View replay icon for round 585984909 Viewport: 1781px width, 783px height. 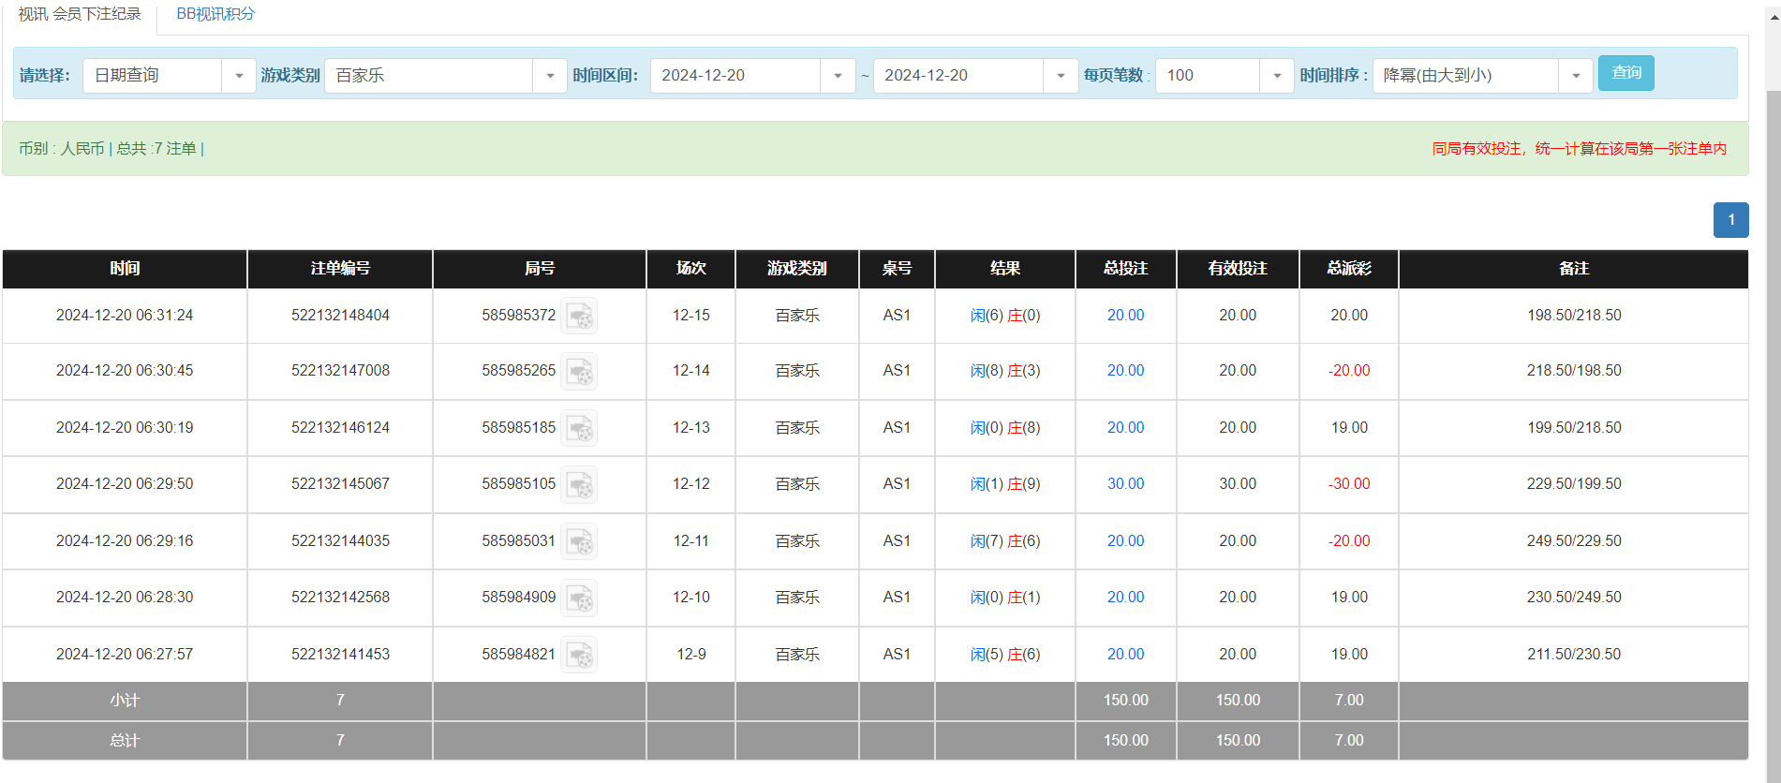tap(579, 598)
